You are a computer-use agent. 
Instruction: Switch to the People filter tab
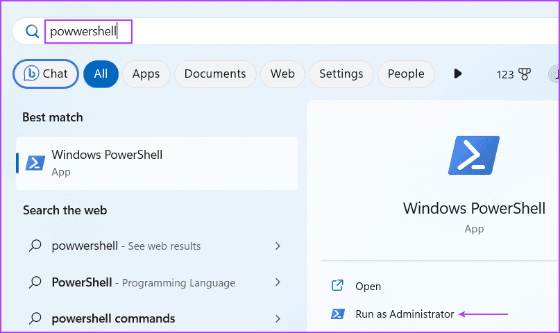[x=406, y=74]
